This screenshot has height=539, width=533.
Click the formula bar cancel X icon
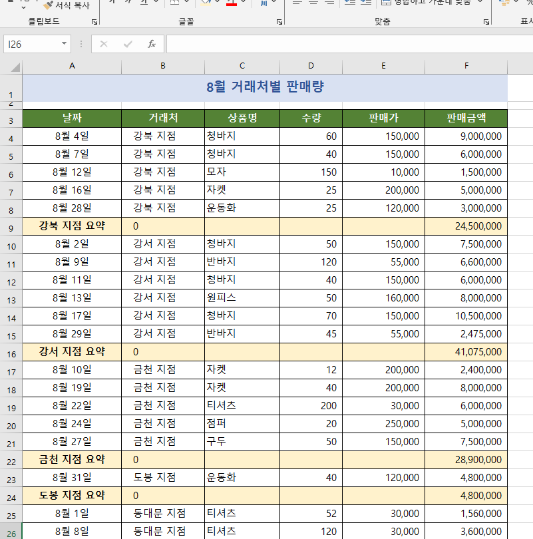[104, 44]
